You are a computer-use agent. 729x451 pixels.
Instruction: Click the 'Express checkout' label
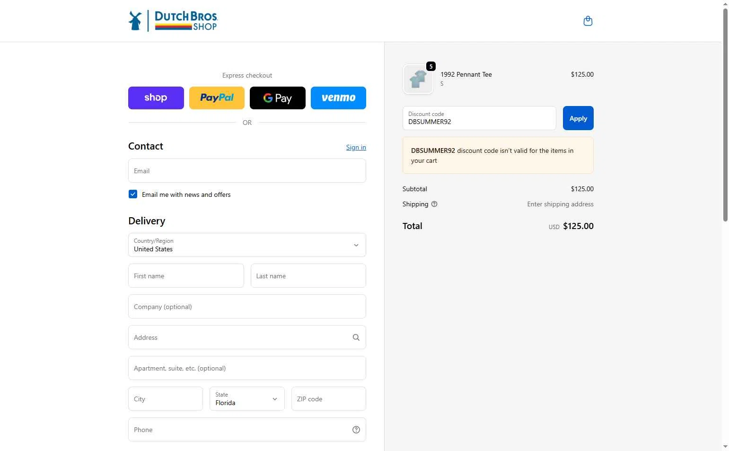pos(247,75)
